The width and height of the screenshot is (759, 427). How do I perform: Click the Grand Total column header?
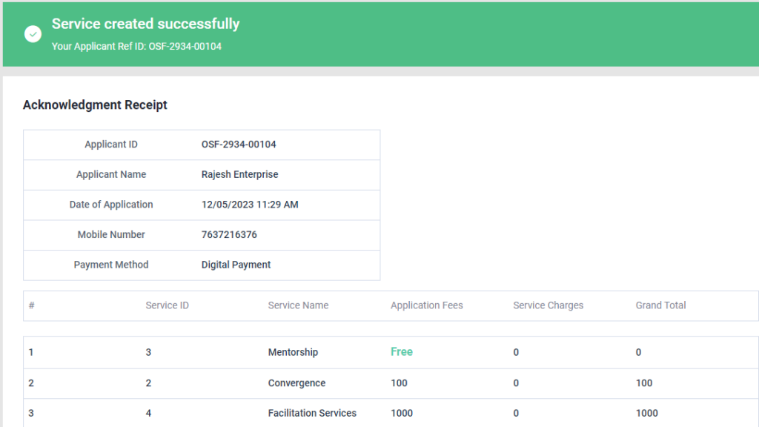660,305
